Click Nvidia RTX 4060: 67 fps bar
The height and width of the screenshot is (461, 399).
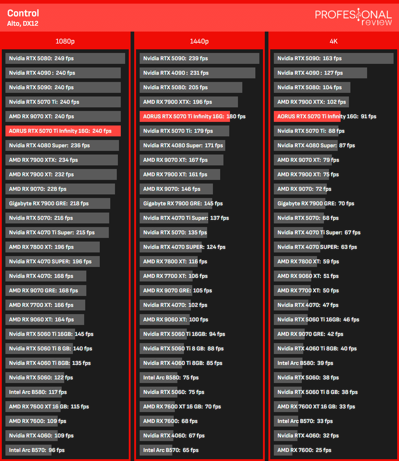point(156,436)
